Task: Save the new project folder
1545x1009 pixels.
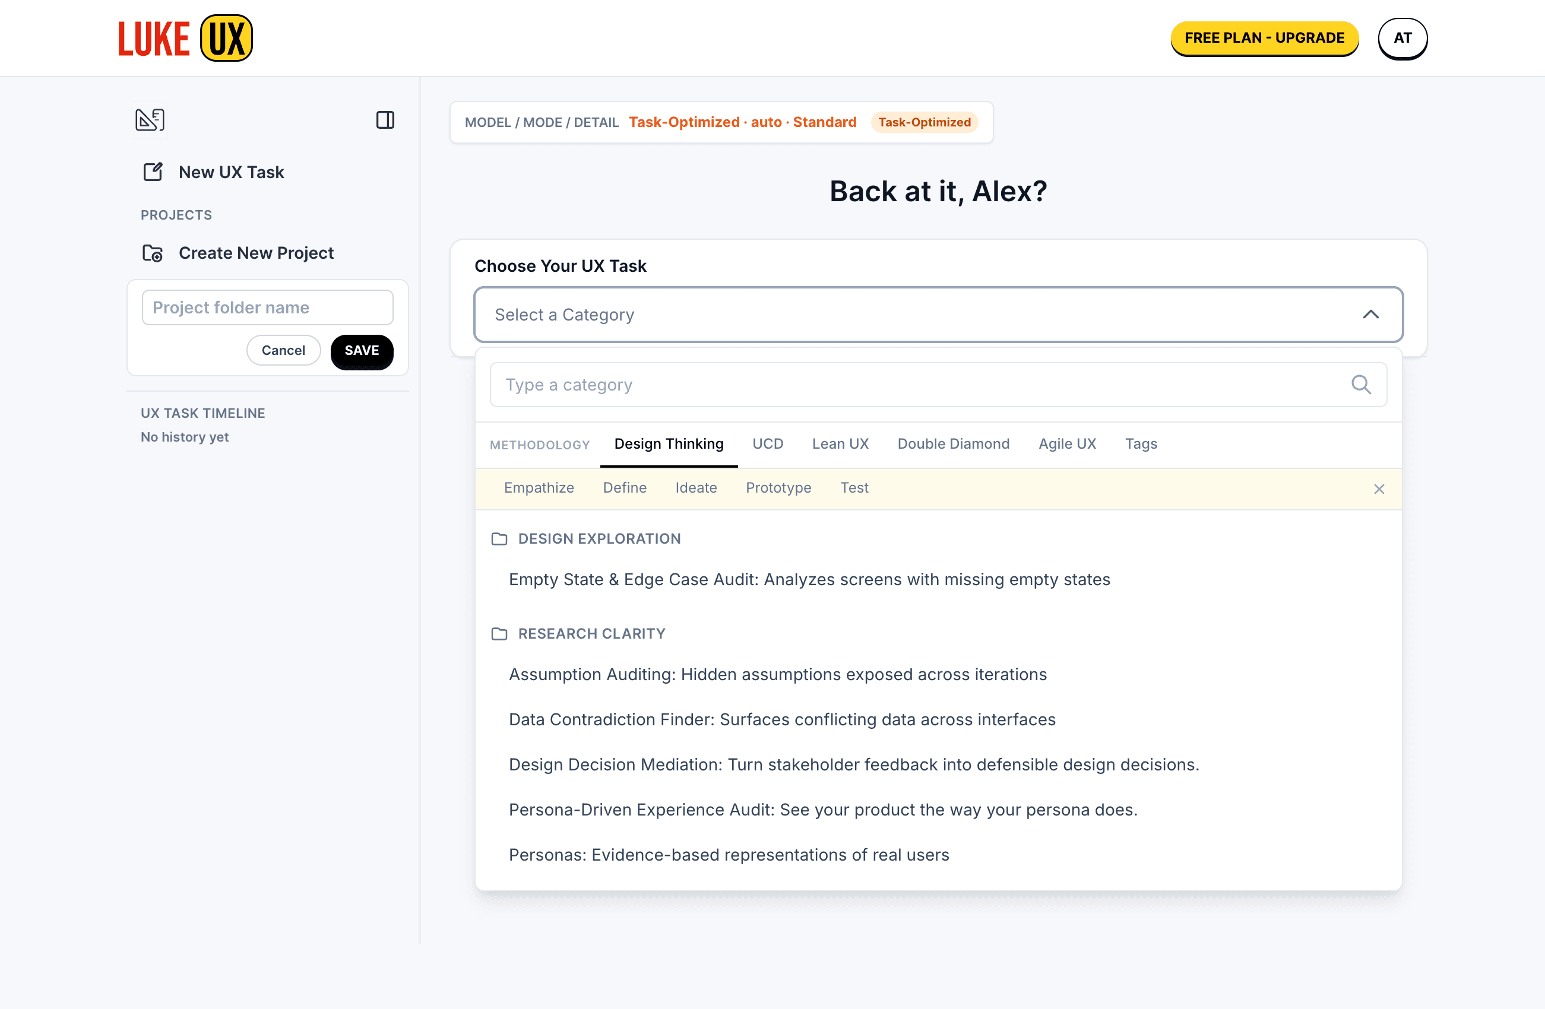Action: click(362, 351)
